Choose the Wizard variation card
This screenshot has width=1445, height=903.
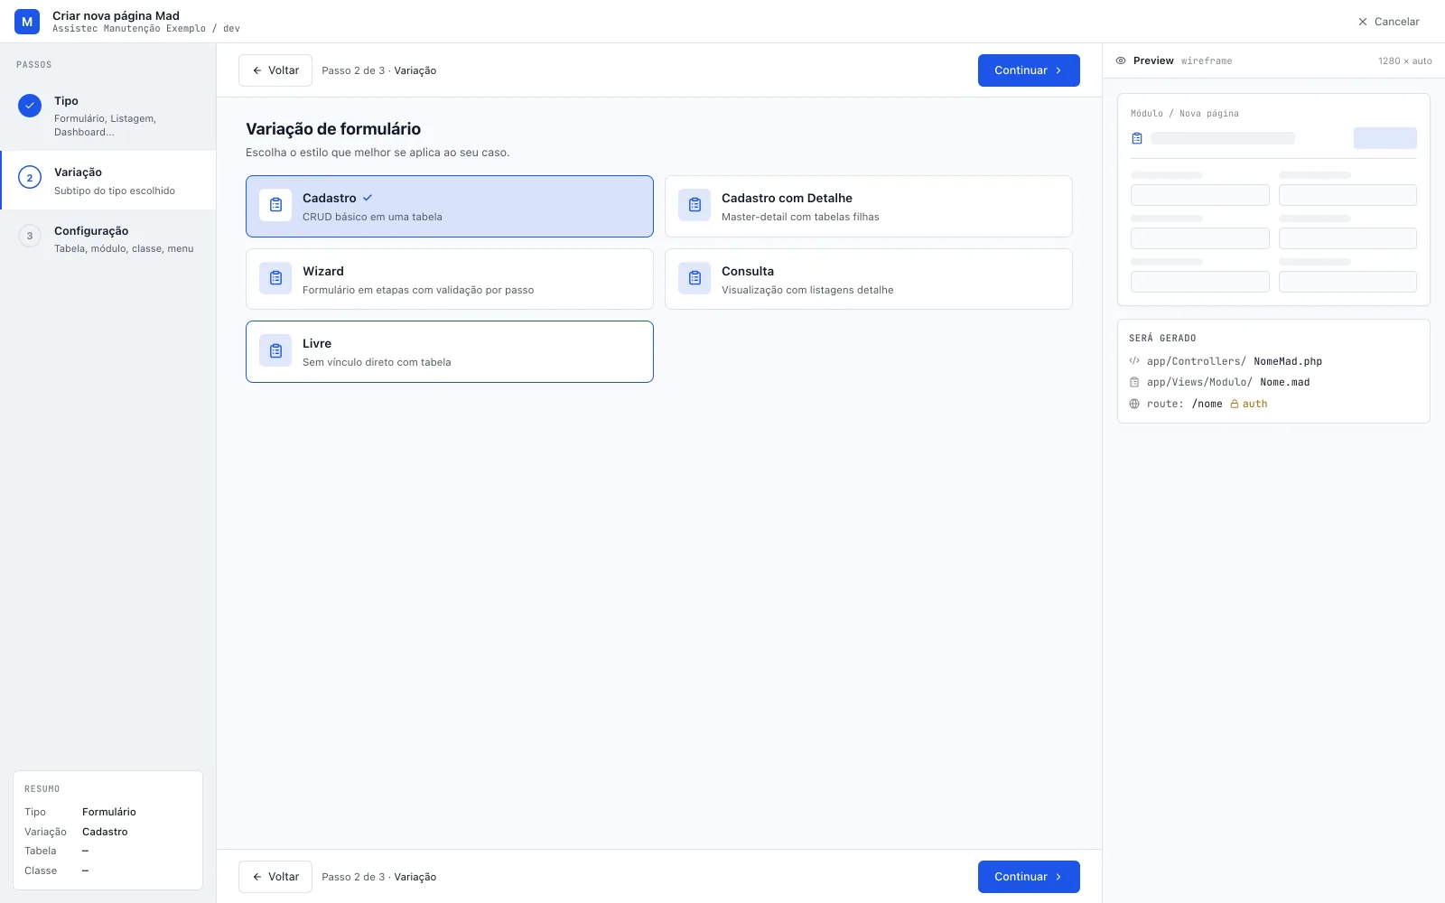point(450,279)
